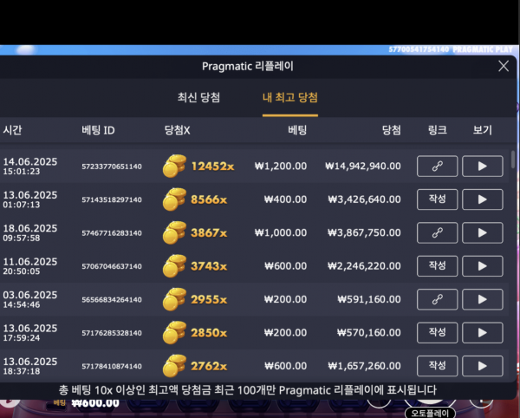Viewport: 520px width, 418px height.
Task: Play the replay of the 2850x win
Action: [x=483, y=333]
